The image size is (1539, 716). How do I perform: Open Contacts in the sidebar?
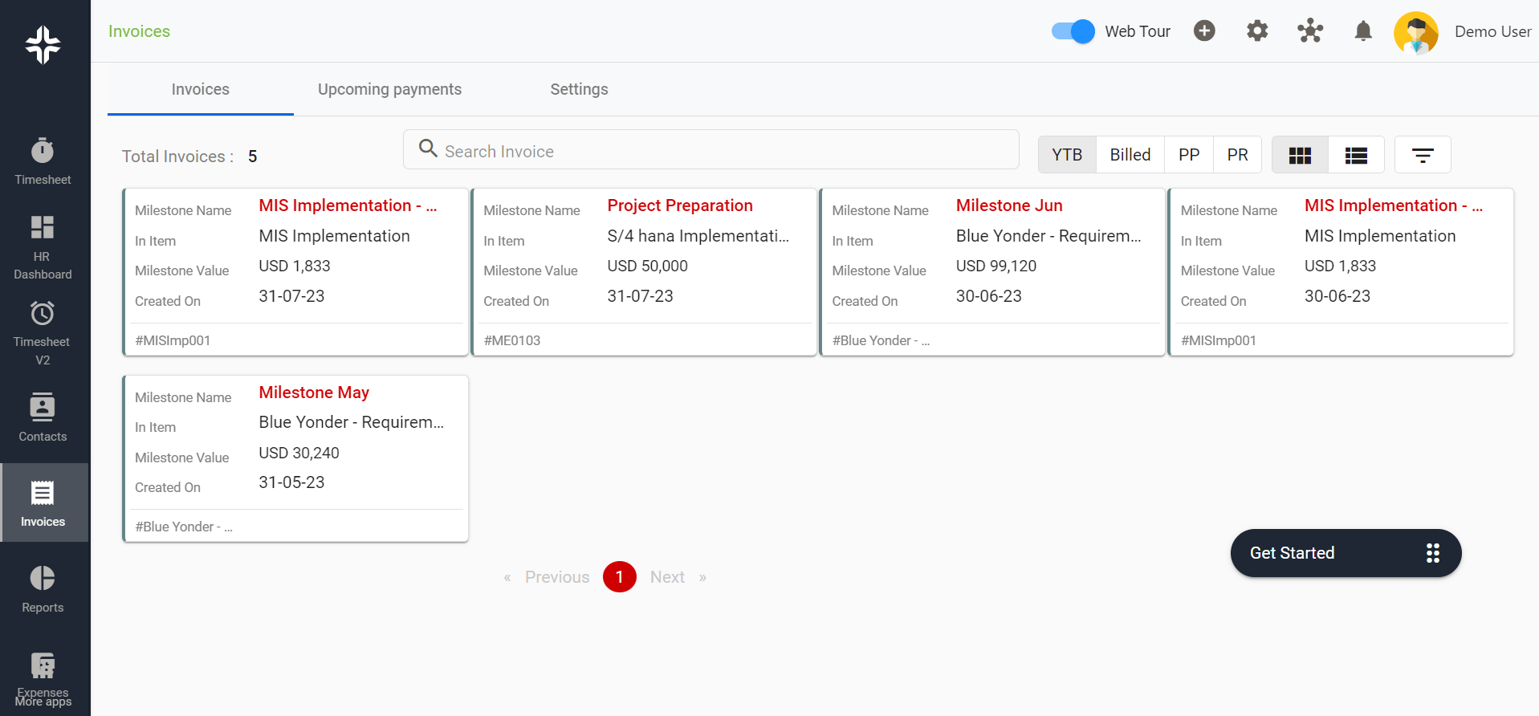pyautogui.click(x=43, y=417)
